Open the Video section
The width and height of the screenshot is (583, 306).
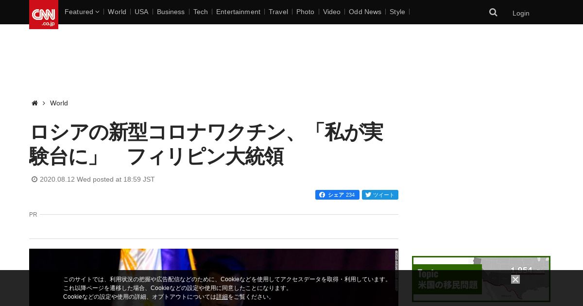point(332,12)
